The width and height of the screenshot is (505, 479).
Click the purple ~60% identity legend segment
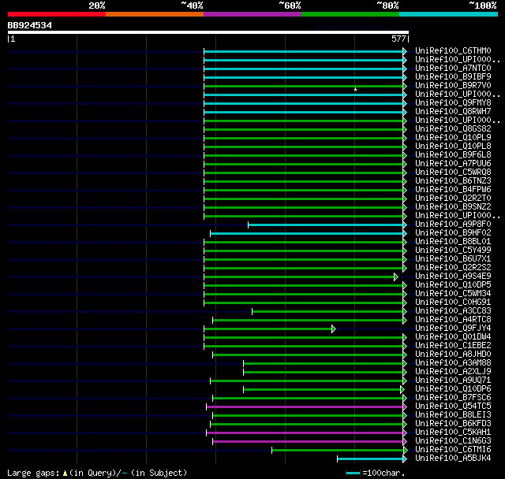click(252, 14)
